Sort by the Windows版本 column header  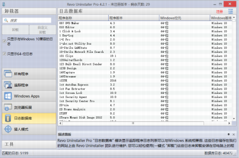221,18
